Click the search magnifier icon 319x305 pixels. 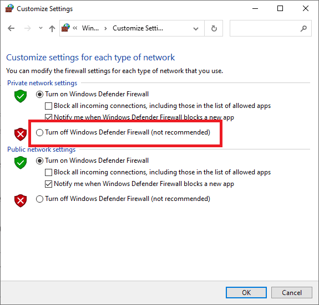[303, 28]
